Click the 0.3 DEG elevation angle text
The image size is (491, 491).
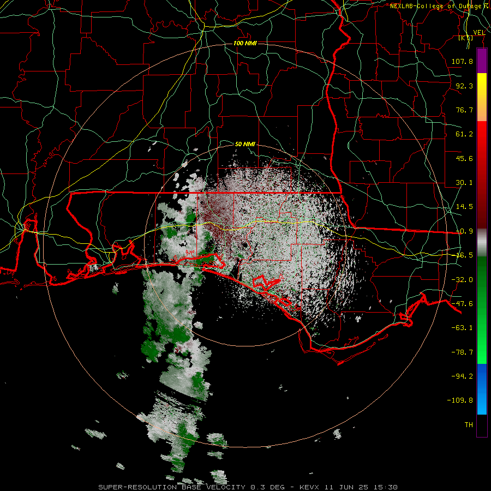pyautogui.click(x=267, y=487)
